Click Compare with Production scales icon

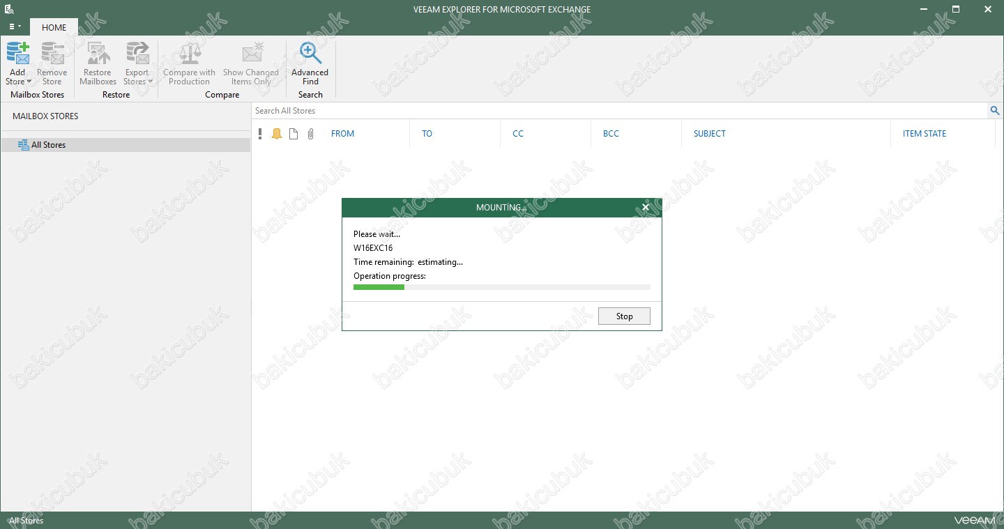[x=190, y=54]
